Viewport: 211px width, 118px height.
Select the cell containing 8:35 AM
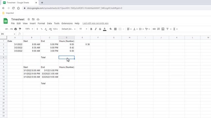[32, 48]
